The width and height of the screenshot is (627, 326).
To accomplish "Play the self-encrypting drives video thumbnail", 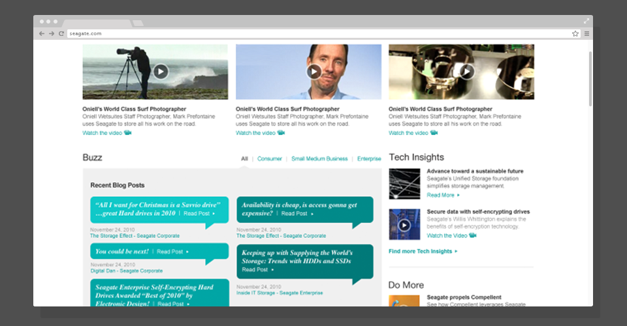I will 404,225.
